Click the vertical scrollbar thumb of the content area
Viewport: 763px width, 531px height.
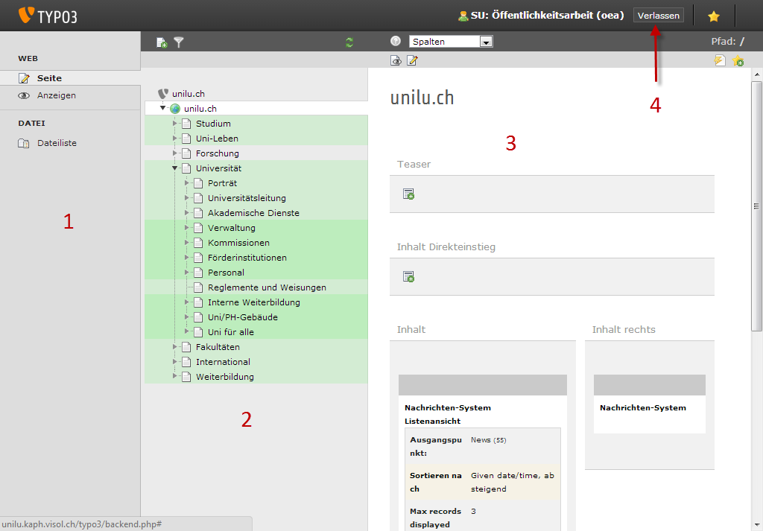pos(756,206)
